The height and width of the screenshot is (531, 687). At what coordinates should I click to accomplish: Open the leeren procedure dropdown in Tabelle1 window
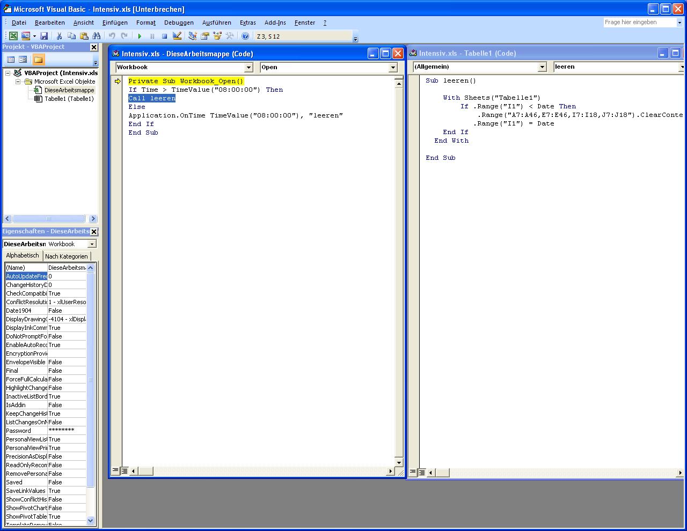click(x=683, y=67)
